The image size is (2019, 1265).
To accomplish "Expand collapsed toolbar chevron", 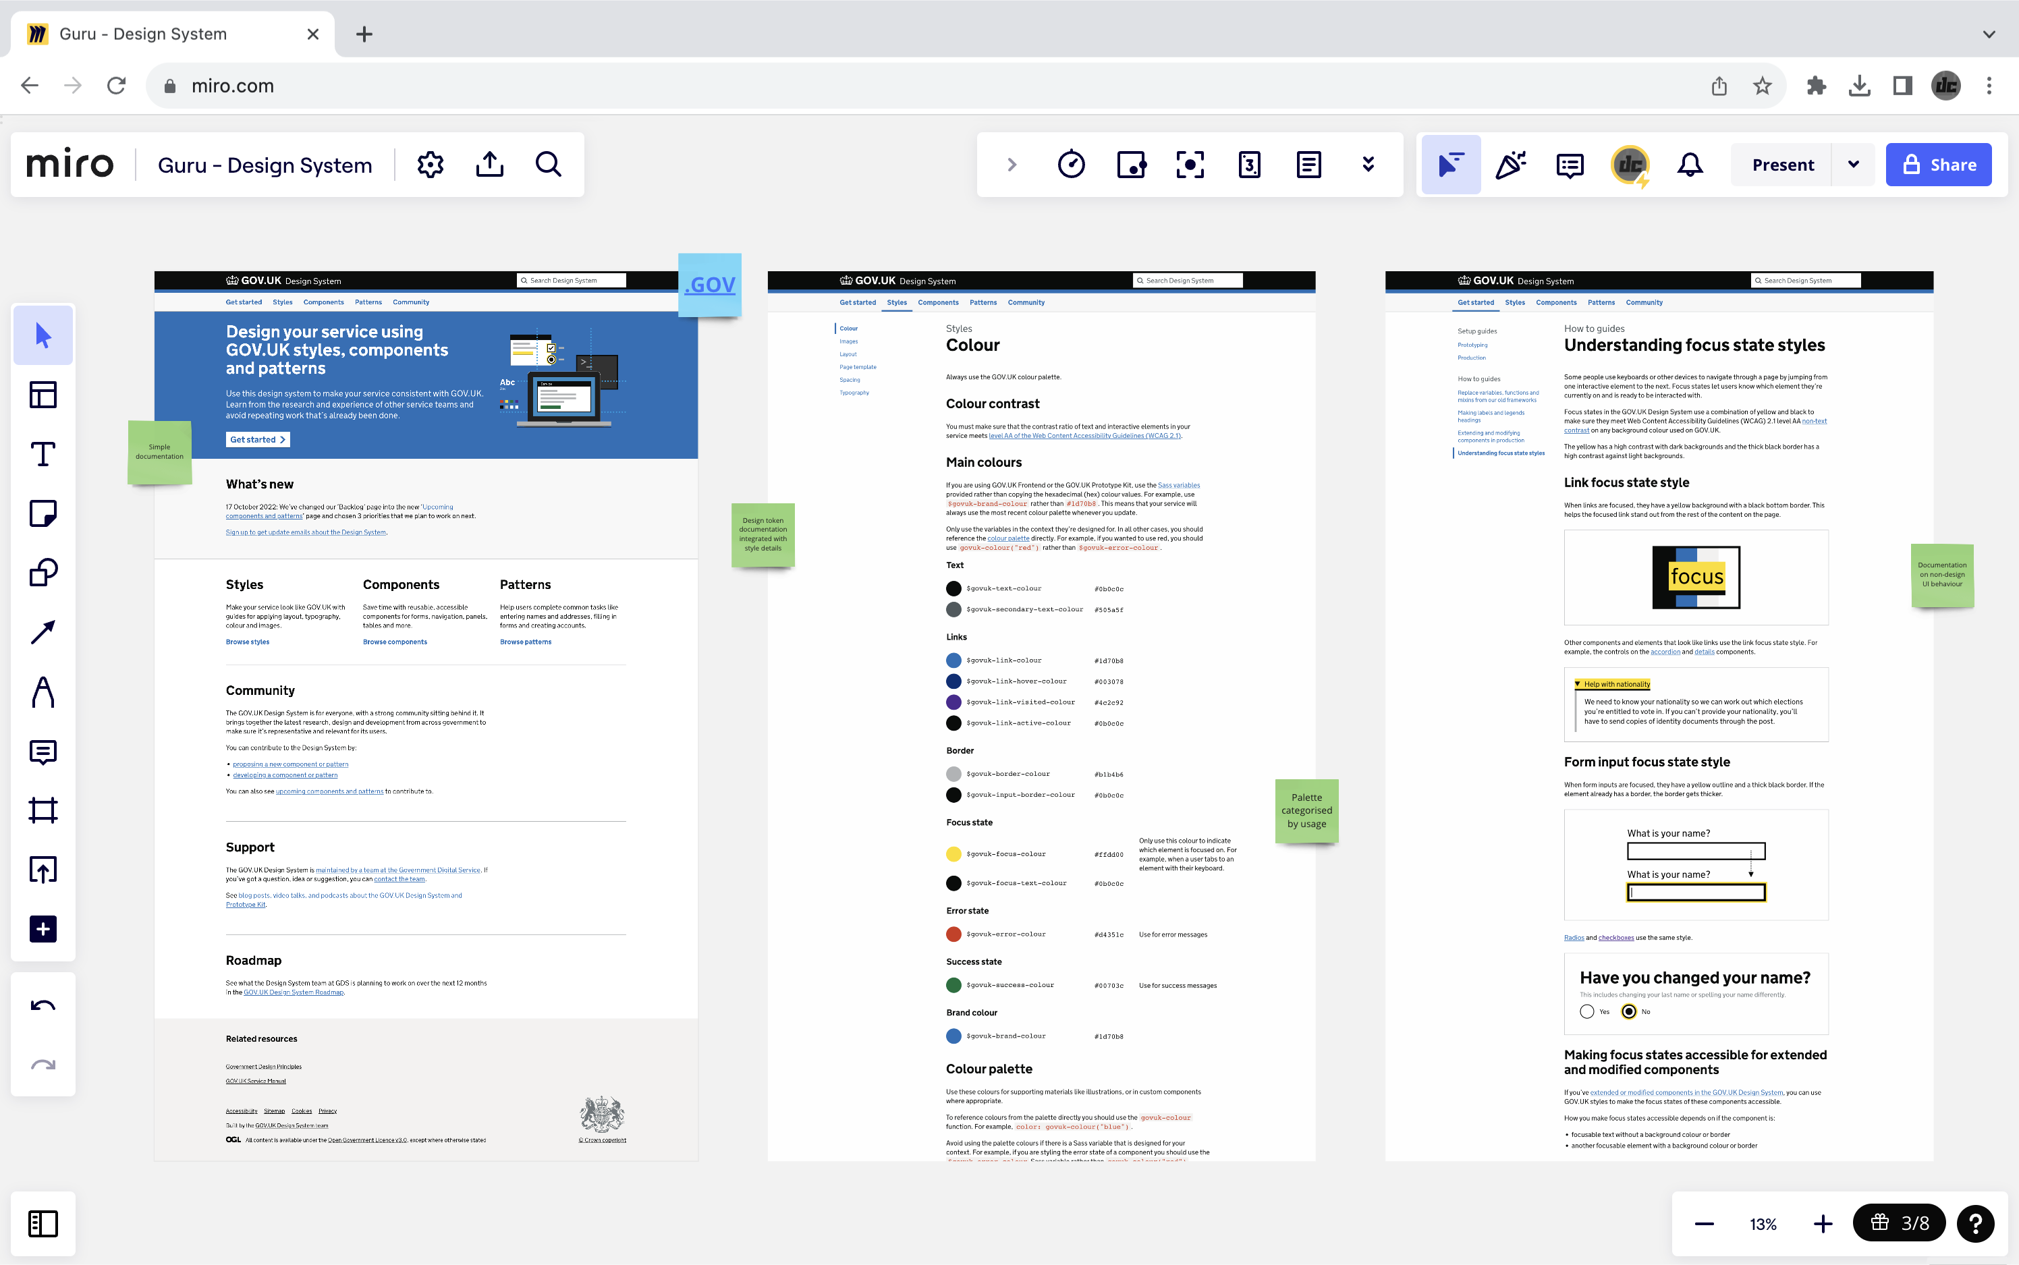I will pos(1012,165).
